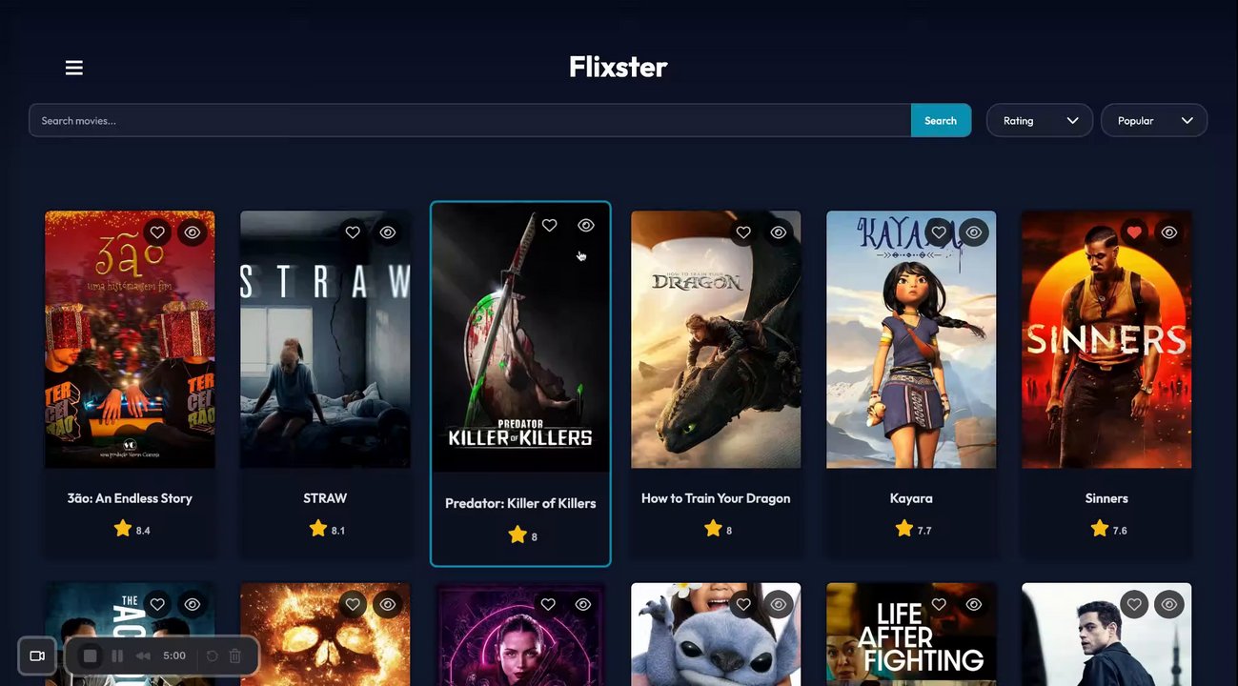Image resolution: width=1238 pixels, height=686 pixels.
Task: Click the chevron arrow beside Popular
Action: 1187,121
